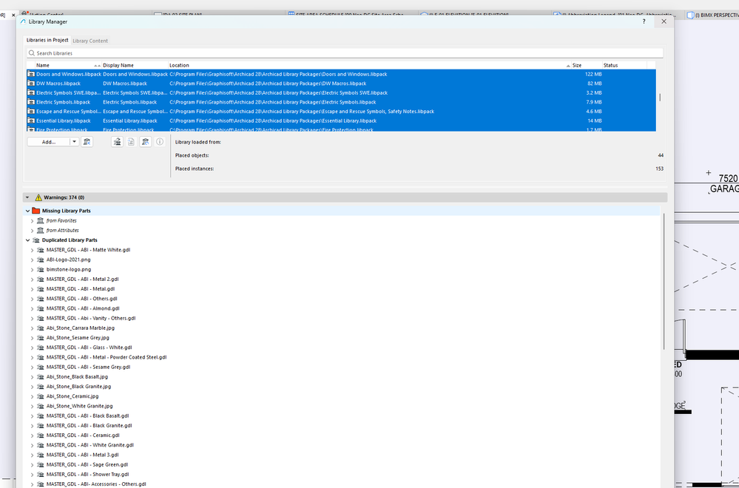The width and height of the screenshot is (739, 488).
Task: Select MASTER_GDL - ABI - Metal - Powder Coated Steel.gdl
Action: pyautogui.click(x=107, y=358)
